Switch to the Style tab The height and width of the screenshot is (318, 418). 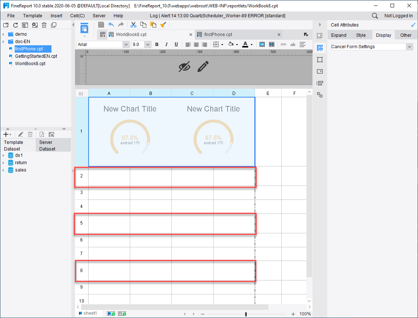tap(361, 35)
